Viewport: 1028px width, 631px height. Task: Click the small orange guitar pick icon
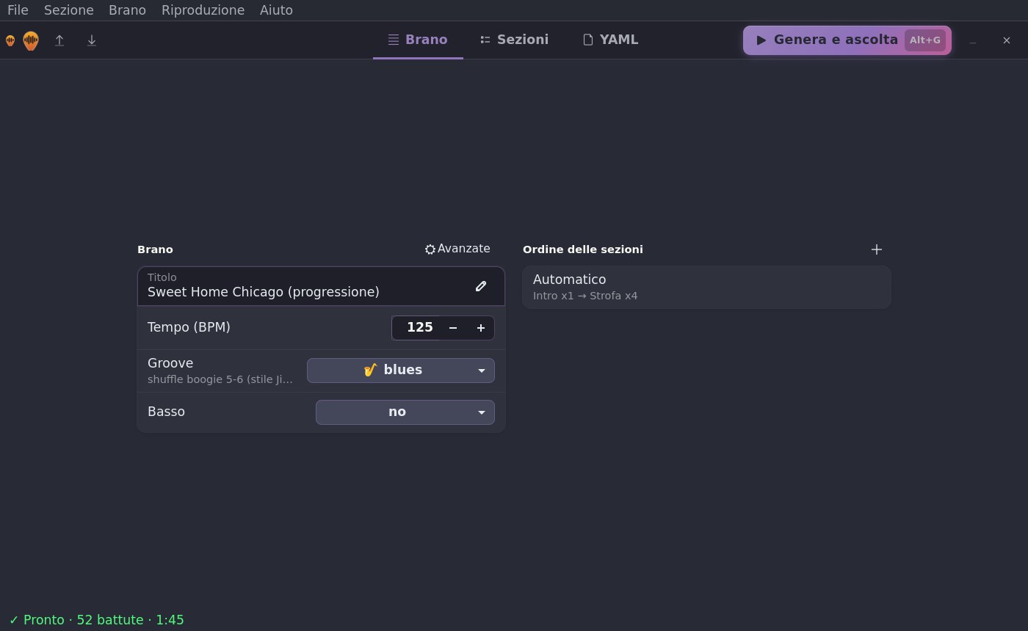point(10,40)
